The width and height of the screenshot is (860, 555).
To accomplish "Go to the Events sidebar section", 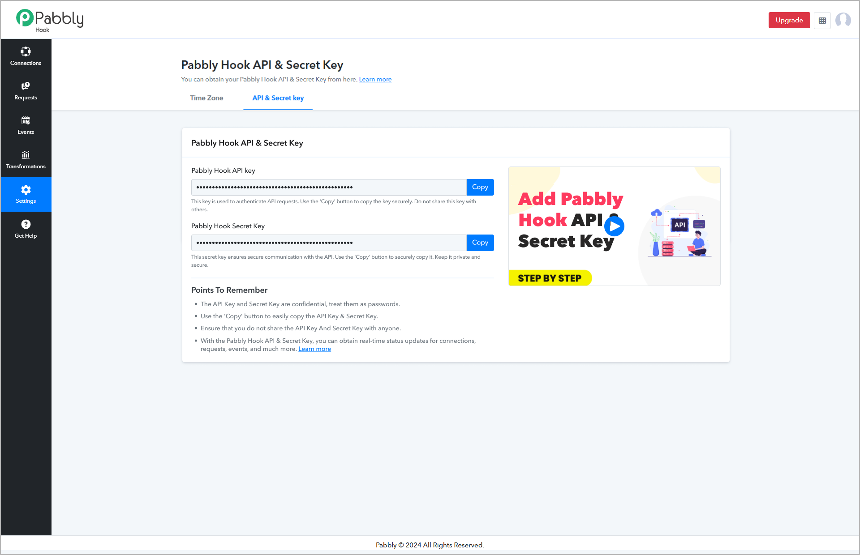I will pyautogui.click(x=26, y=125).
